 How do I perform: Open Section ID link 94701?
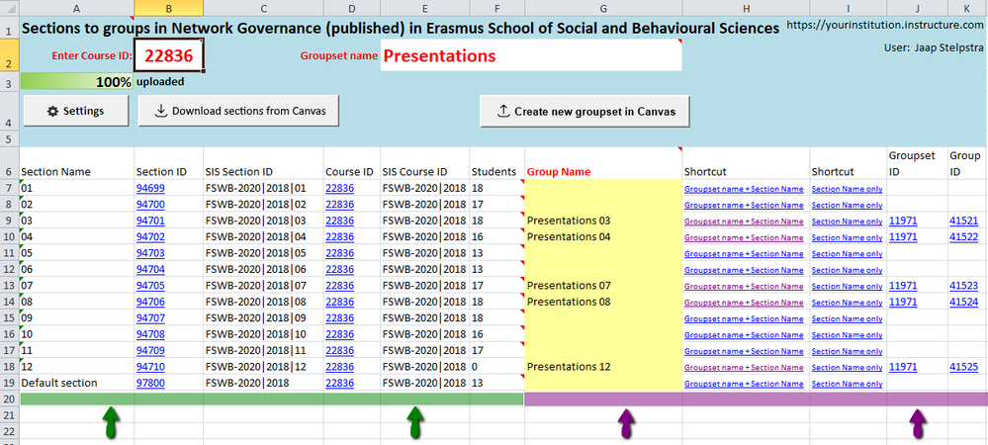pos(150,221)
